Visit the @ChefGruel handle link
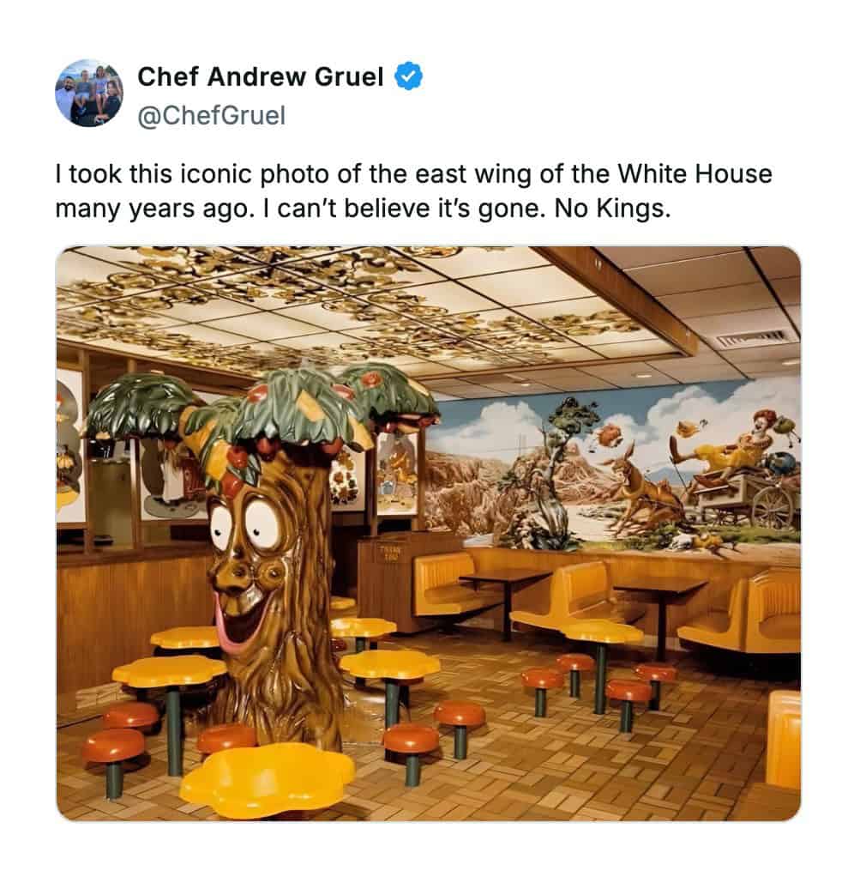Viewport: 854px width, 877px height. [x=211, y=115]
